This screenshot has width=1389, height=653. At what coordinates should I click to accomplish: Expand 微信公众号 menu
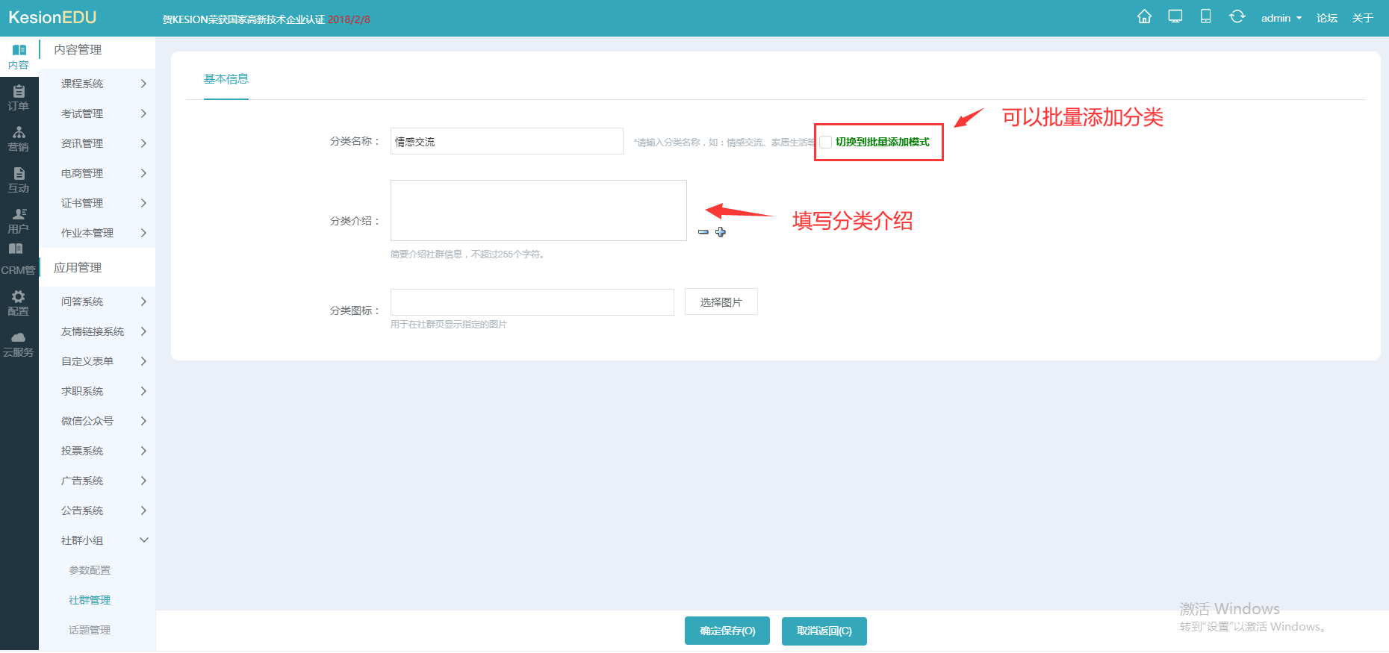pyautogui.click(x=97, y=421)
